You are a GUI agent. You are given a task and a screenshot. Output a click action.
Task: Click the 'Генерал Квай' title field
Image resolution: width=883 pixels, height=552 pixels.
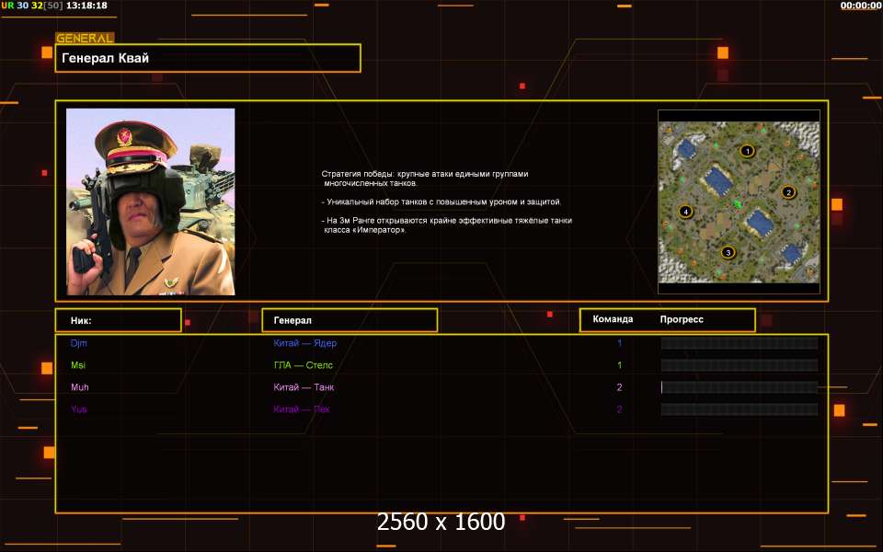[x=208, y=58]
